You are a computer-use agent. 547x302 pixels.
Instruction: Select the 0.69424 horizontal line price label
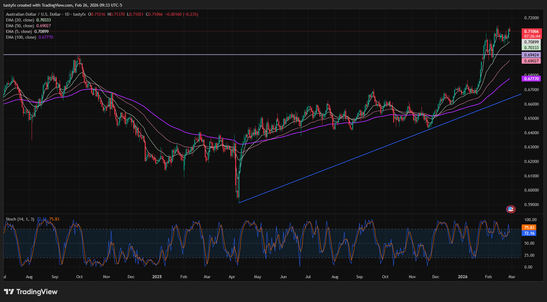click(x=531, y=55)
